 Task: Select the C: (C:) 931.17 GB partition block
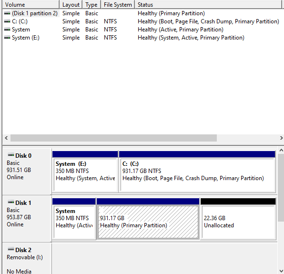coord(197,172)
